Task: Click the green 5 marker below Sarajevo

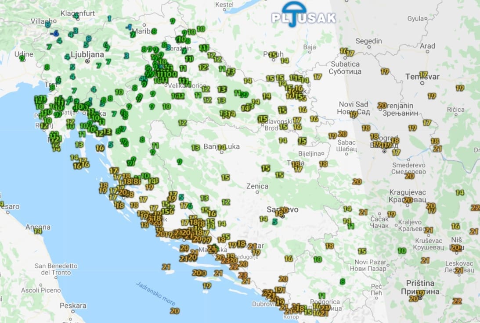Action: (274, 222)
